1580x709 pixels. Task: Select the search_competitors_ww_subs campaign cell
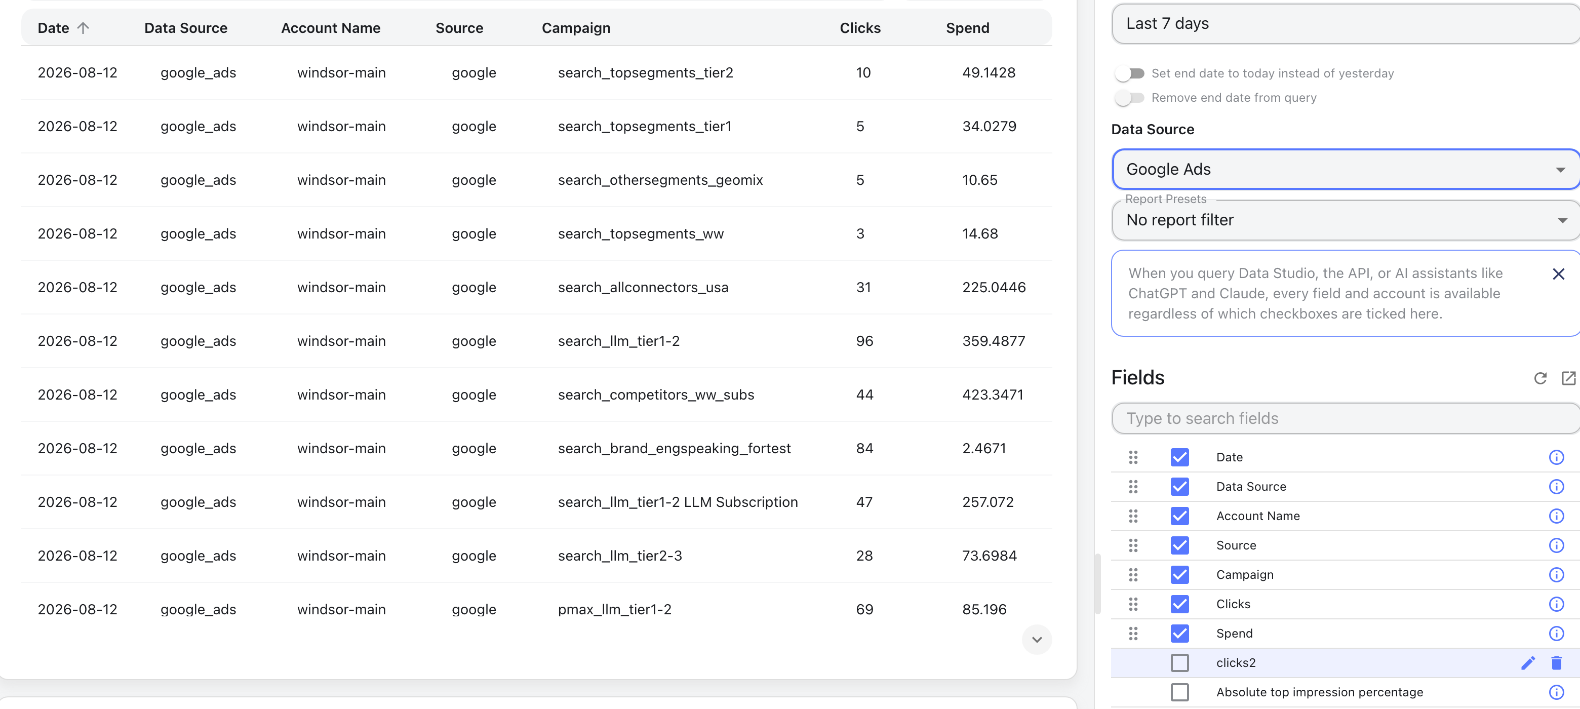[x=656, y=395]
